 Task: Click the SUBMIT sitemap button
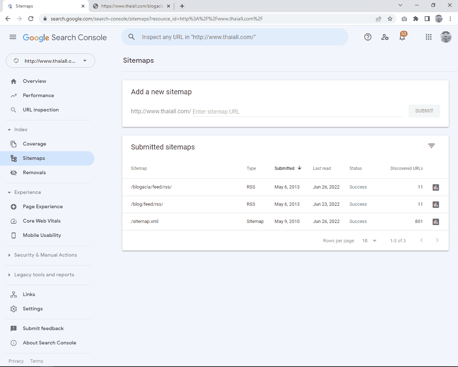pyautogui.click(x=424, y=111)
